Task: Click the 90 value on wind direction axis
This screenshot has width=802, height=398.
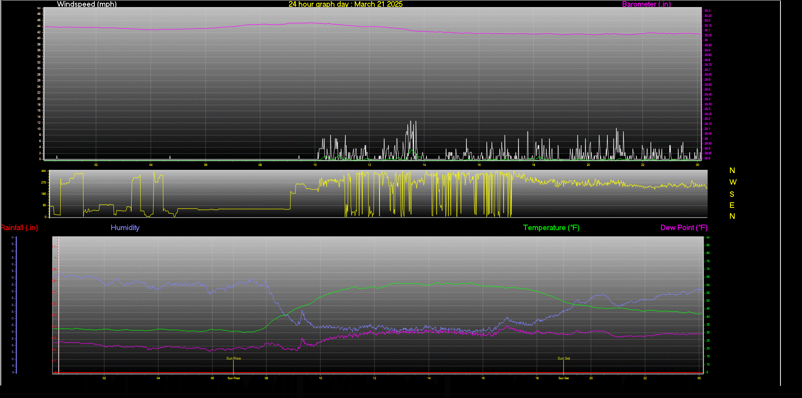Action: click(44, 205)
